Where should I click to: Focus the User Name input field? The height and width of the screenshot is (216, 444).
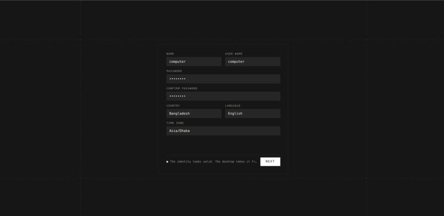point(253,61)
